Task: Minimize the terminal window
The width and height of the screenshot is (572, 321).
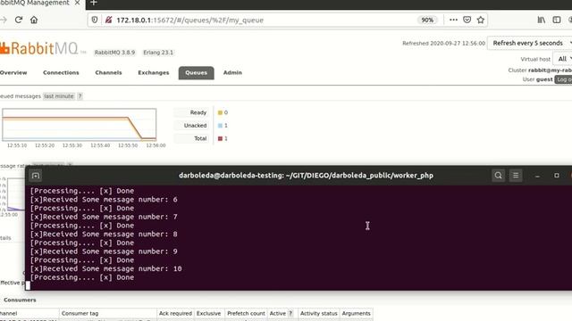Action: click(x=537, y=176)
